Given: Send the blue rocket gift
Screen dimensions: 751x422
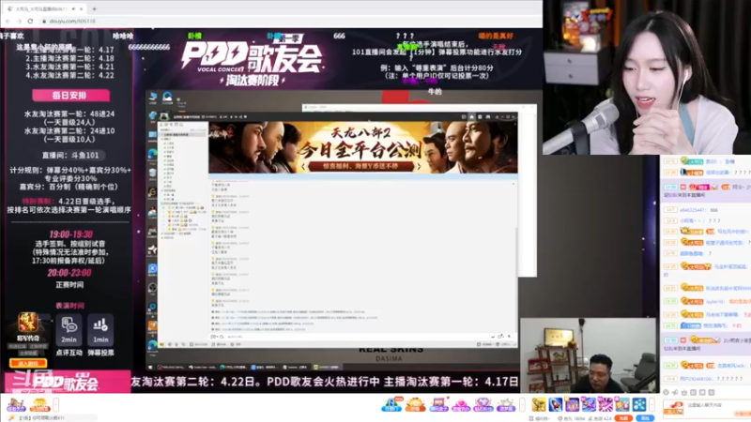Looking at the screenshot, I should (x=556, y=405).
